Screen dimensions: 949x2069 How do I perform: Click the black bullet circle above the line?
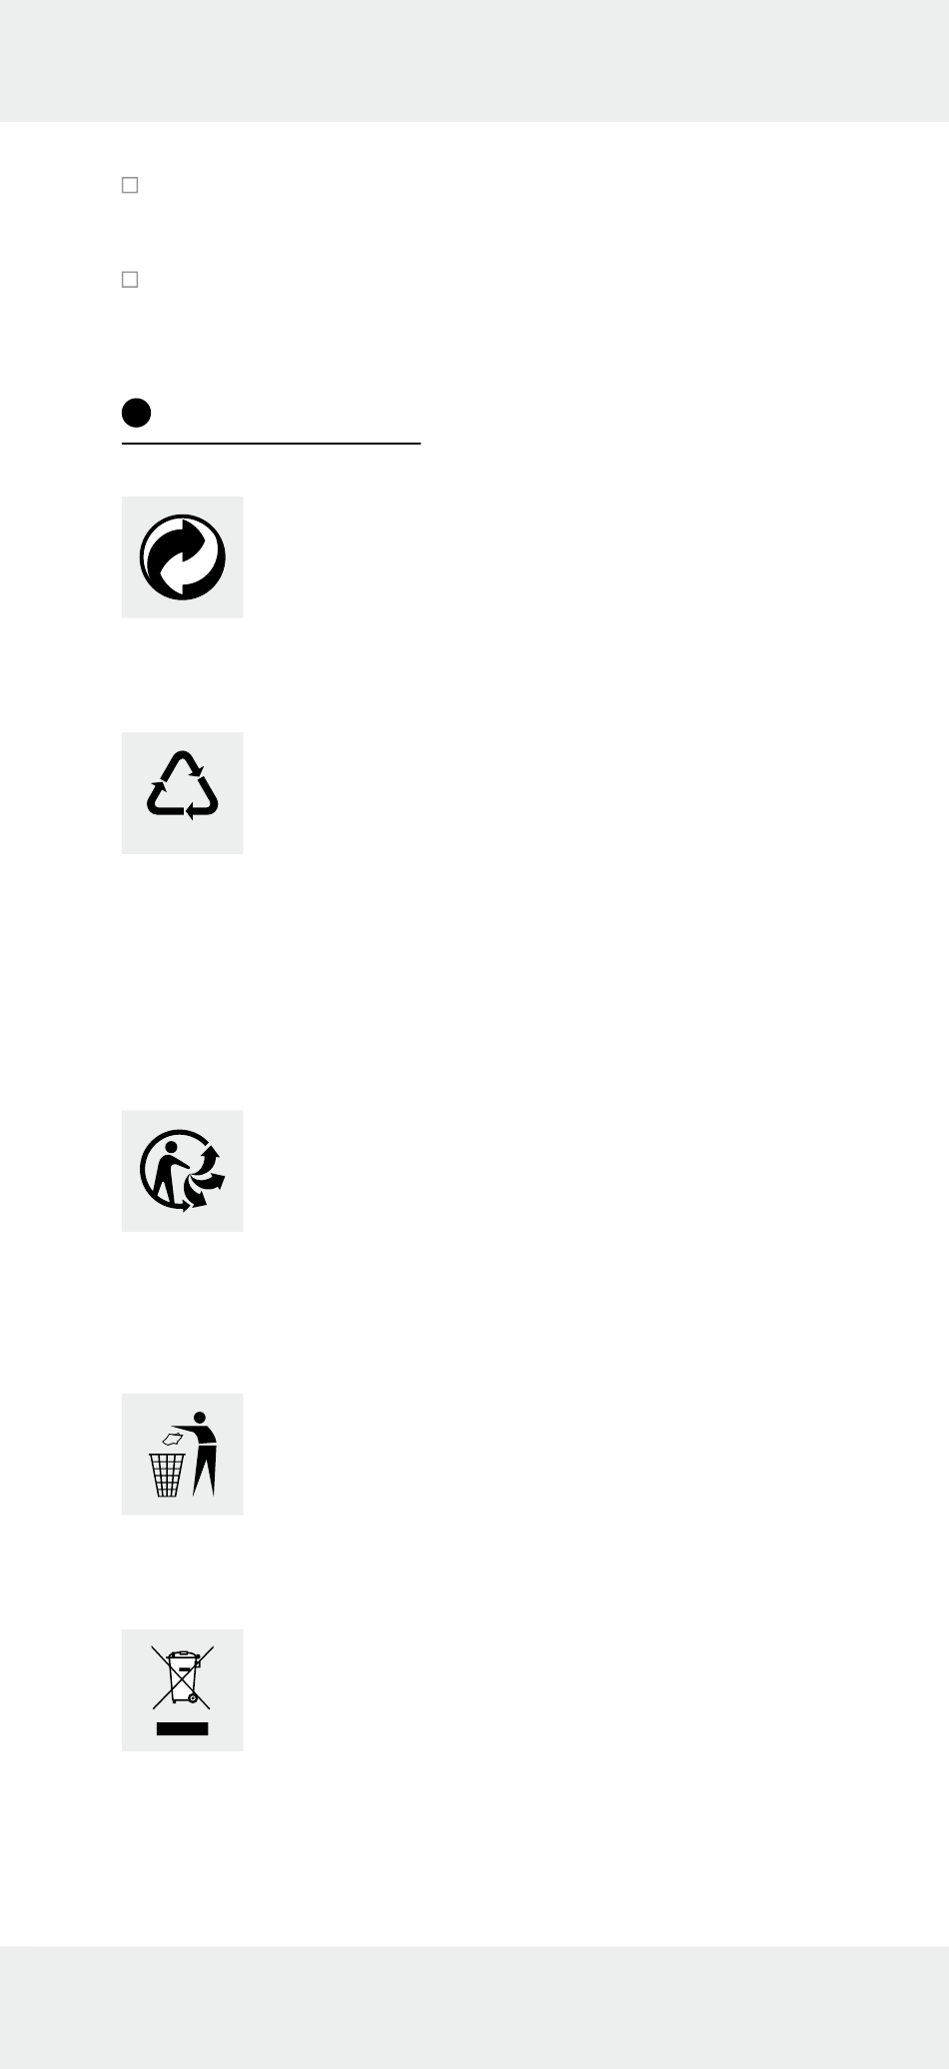pos(137,413)
